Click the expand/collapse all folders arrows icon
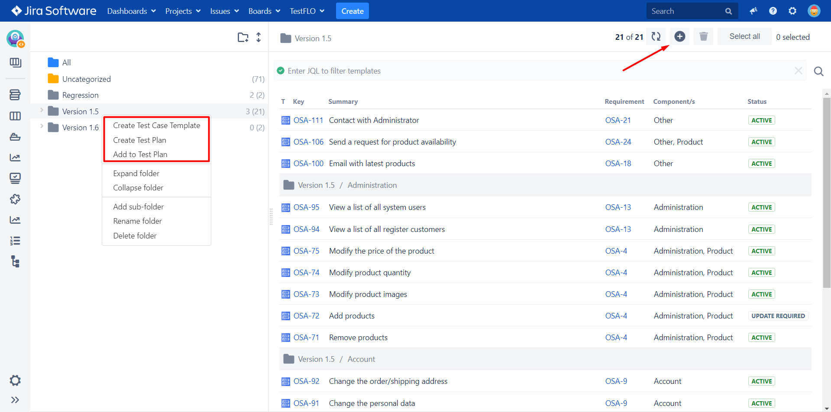The image size is (831, 412). (259, 37)
